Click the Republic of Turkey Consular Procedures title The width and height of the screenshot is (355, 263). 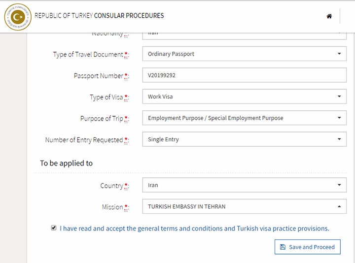99,16
